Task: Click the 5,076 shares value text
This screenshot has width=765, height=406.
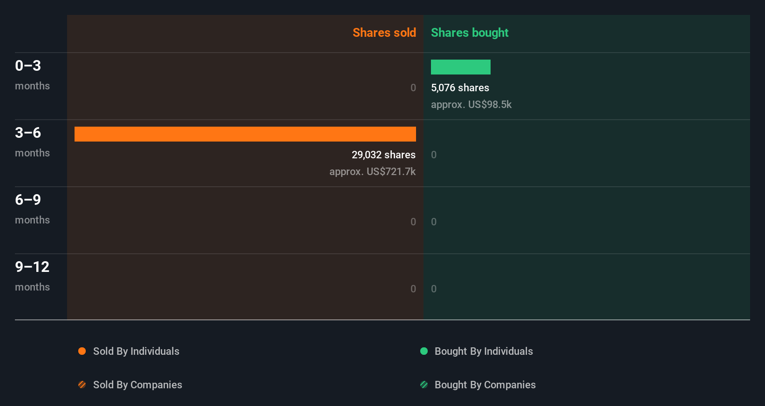Action: point(460,88)
